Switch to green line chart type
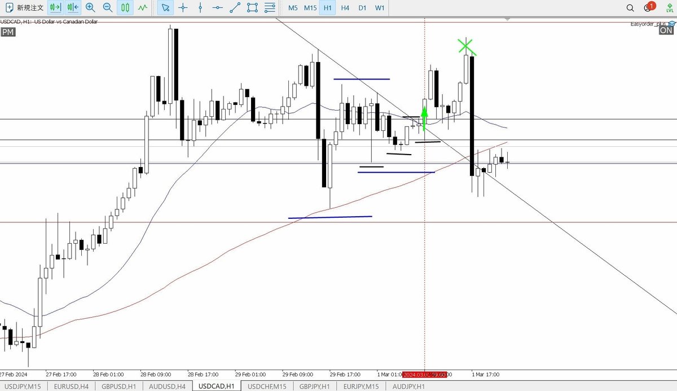This screenshot has height=391, width=677. coord(143,8)
